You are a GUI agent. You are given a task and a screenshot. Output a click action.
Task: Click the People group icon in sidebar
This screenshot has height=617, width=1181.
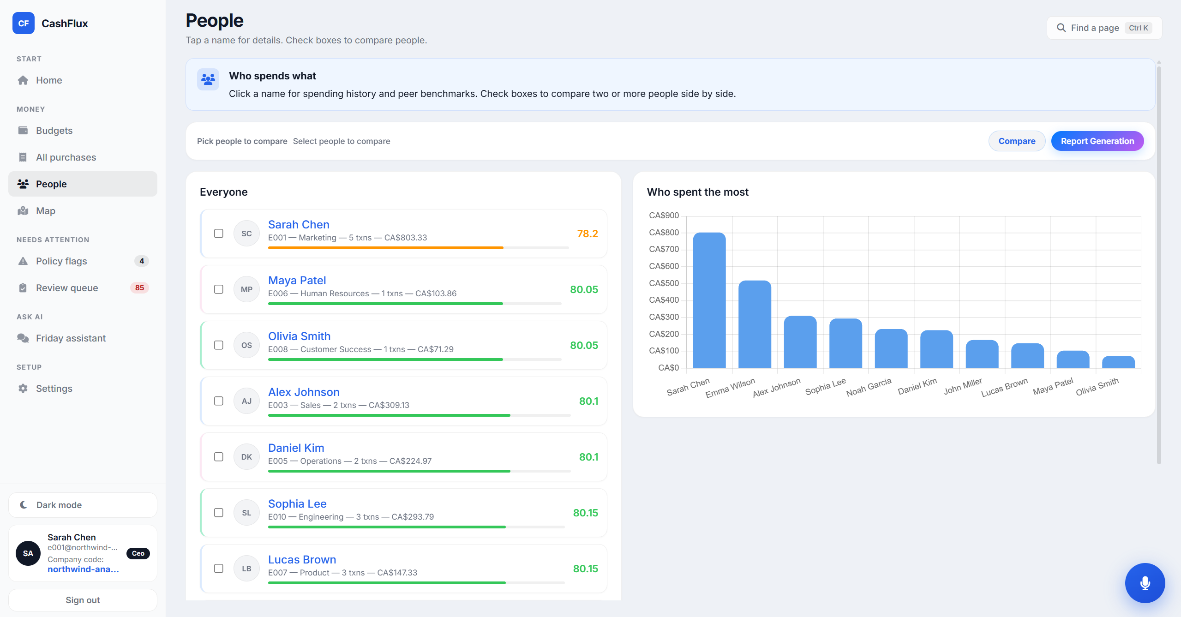pyautogui.click(x=23, y=184)
